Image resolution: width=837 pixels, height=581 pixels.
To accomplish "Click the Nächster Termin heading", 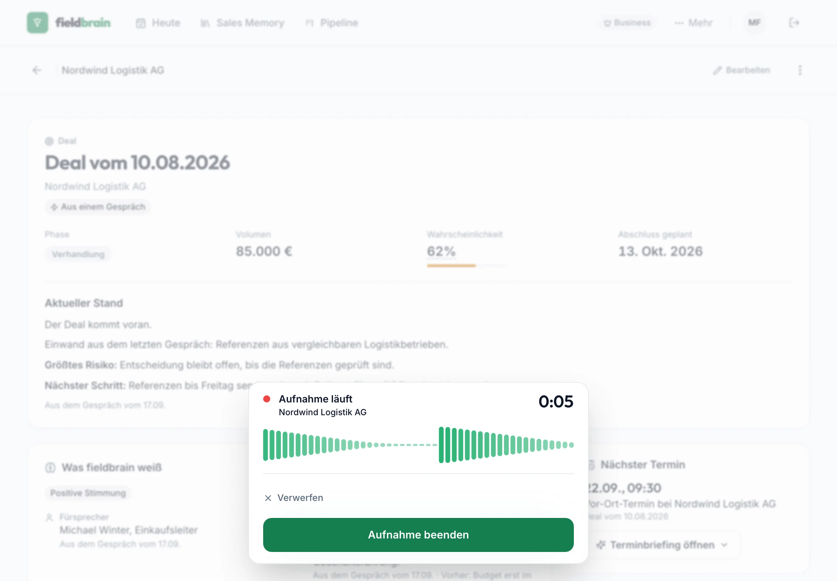I will click(643, 464).
